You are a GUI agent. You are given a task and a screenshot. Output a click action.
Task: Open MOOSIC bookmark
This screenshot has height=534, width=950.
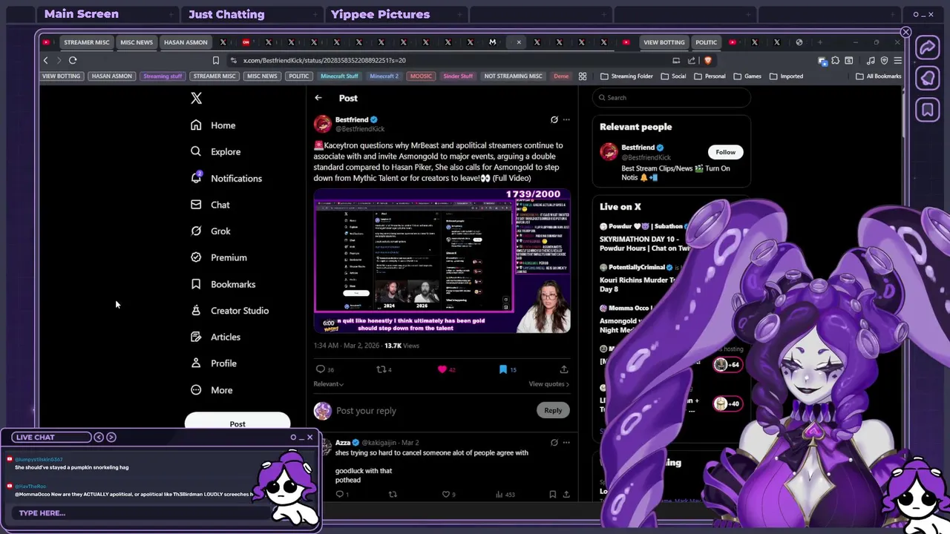tap(421, 76)
